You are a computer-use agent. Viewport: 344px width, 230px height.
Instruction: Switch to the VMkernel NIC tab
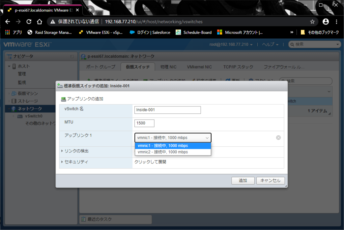(199, 67)
